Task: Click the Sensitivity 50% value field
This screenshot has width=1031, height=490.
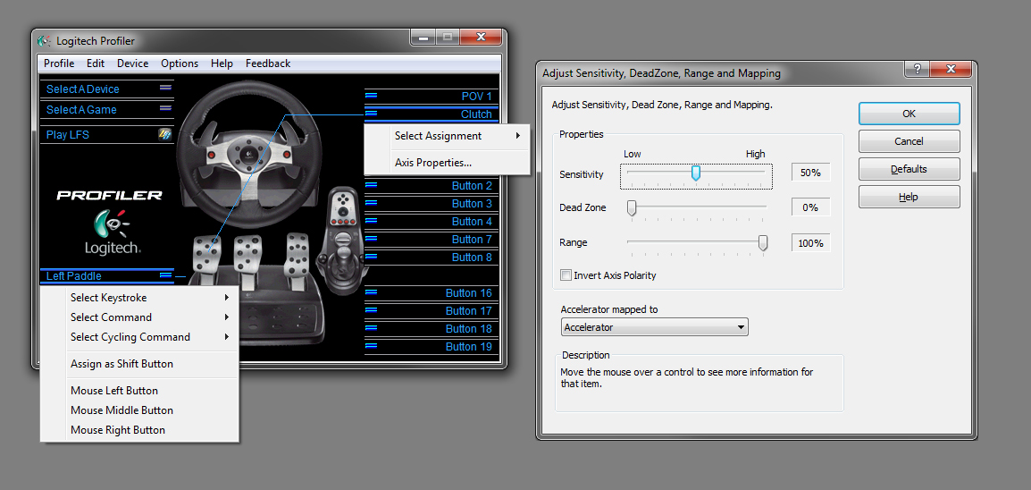Action: point(810,173)
